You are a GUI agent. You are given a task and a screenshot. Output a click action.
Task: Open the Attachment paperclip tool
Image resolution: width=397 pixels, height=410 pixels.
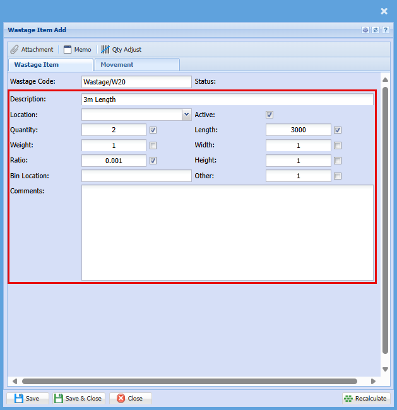point(32,49)
